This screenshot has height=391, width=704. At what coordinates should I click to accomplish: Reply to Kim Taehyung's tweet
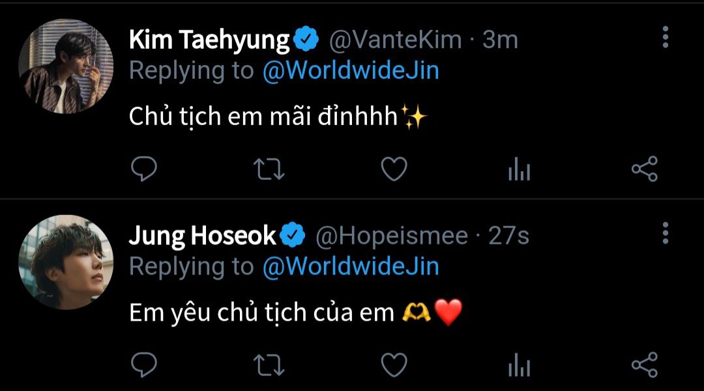point(143,169)
